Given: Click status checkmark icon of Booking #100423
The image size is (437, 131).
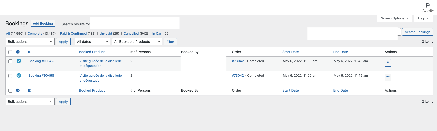Looking at the screenshot, I should click(19, 61).
